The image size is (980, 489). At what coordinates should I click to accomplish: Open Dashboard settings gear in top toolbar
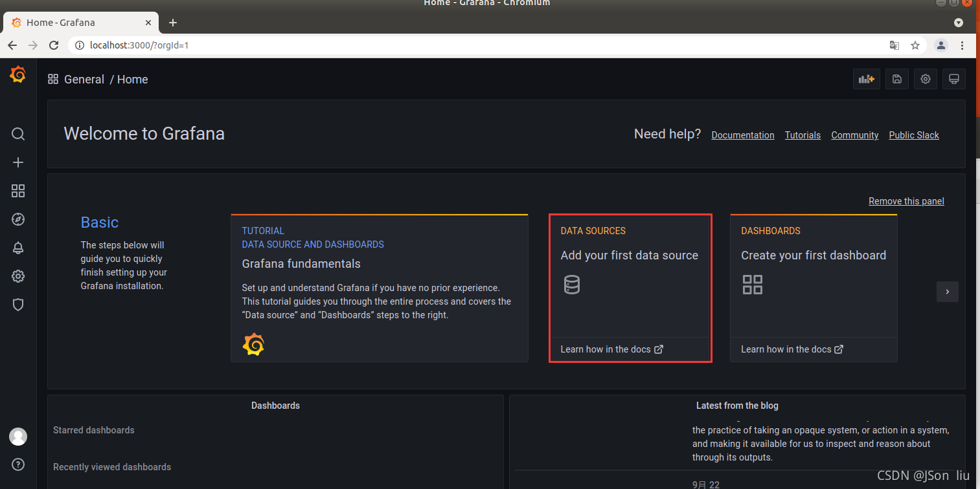[926, 79]
